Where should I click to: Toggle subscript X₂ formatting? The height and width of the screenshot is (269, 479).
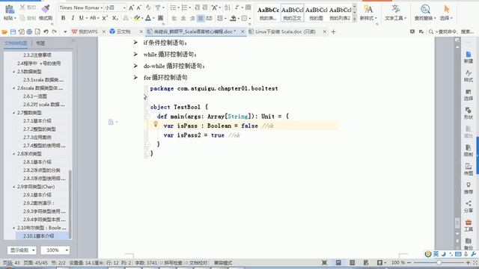pos(115,18)
